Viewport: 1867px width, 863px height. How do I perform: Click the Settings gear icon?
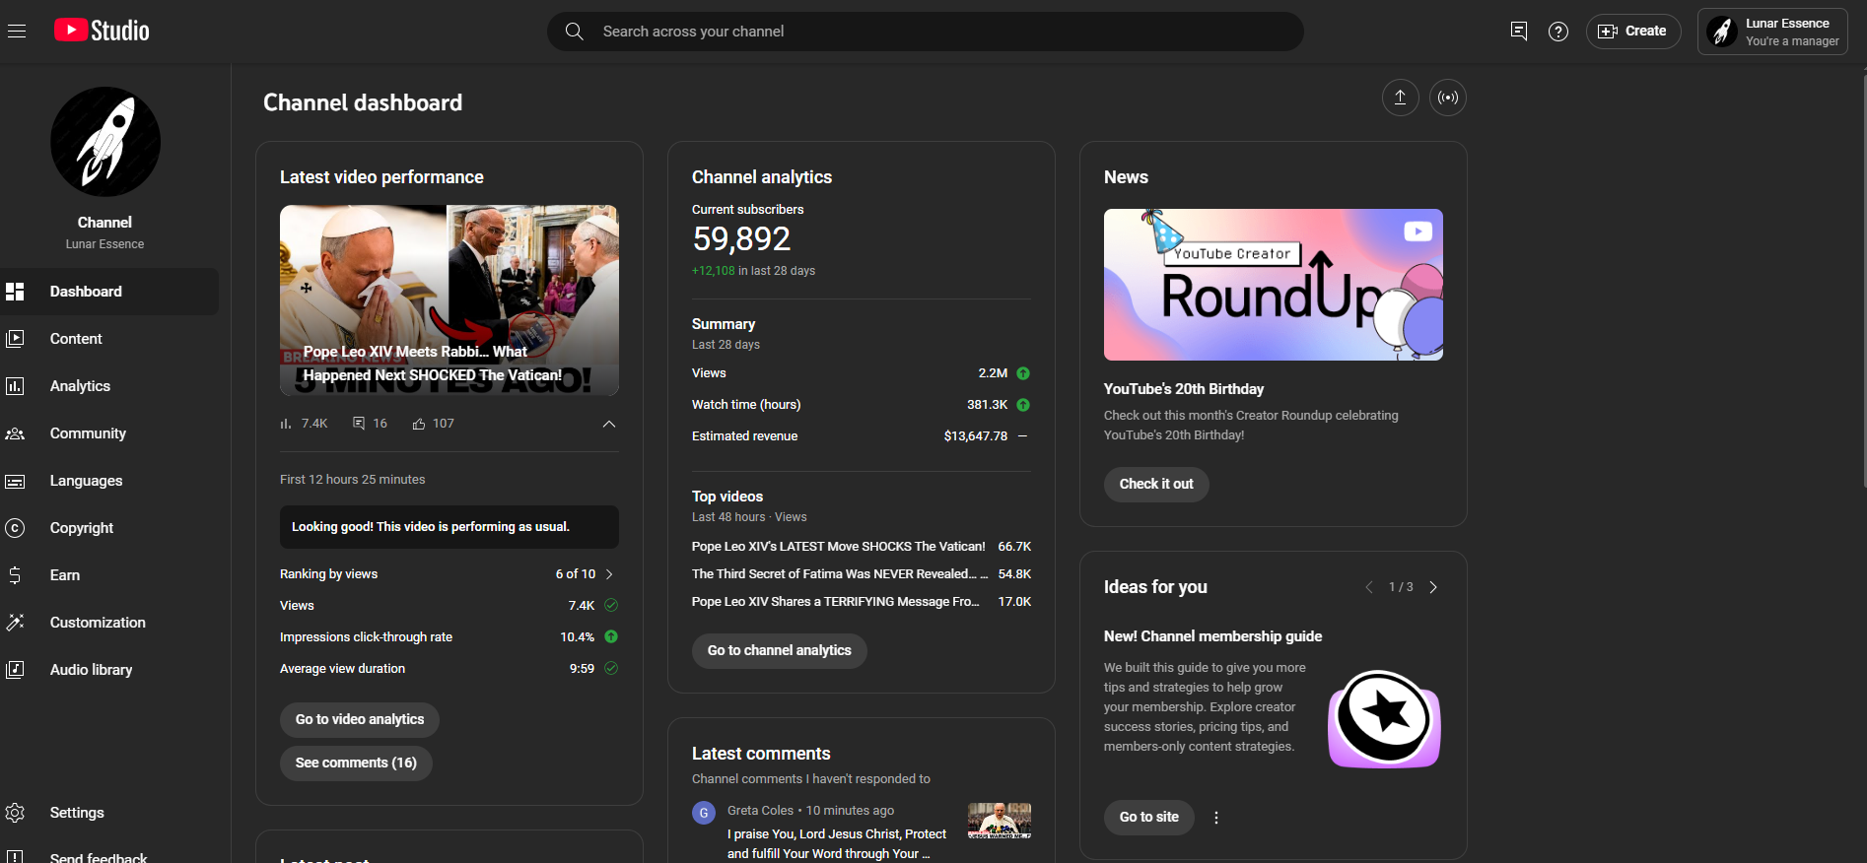tap(15, 813)
